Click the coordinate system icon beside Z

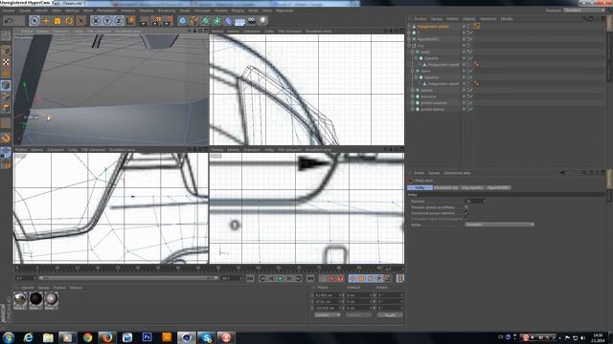click(130, 20)
